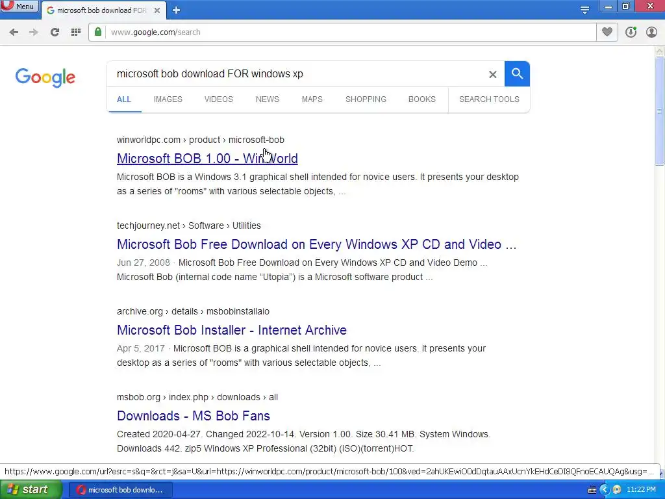Image resolution: width=665 pixels, height=499 pixels.
Task: Click the Jun 27, 2008 result date
Action: pyautogui.click(x=144, y=262)
